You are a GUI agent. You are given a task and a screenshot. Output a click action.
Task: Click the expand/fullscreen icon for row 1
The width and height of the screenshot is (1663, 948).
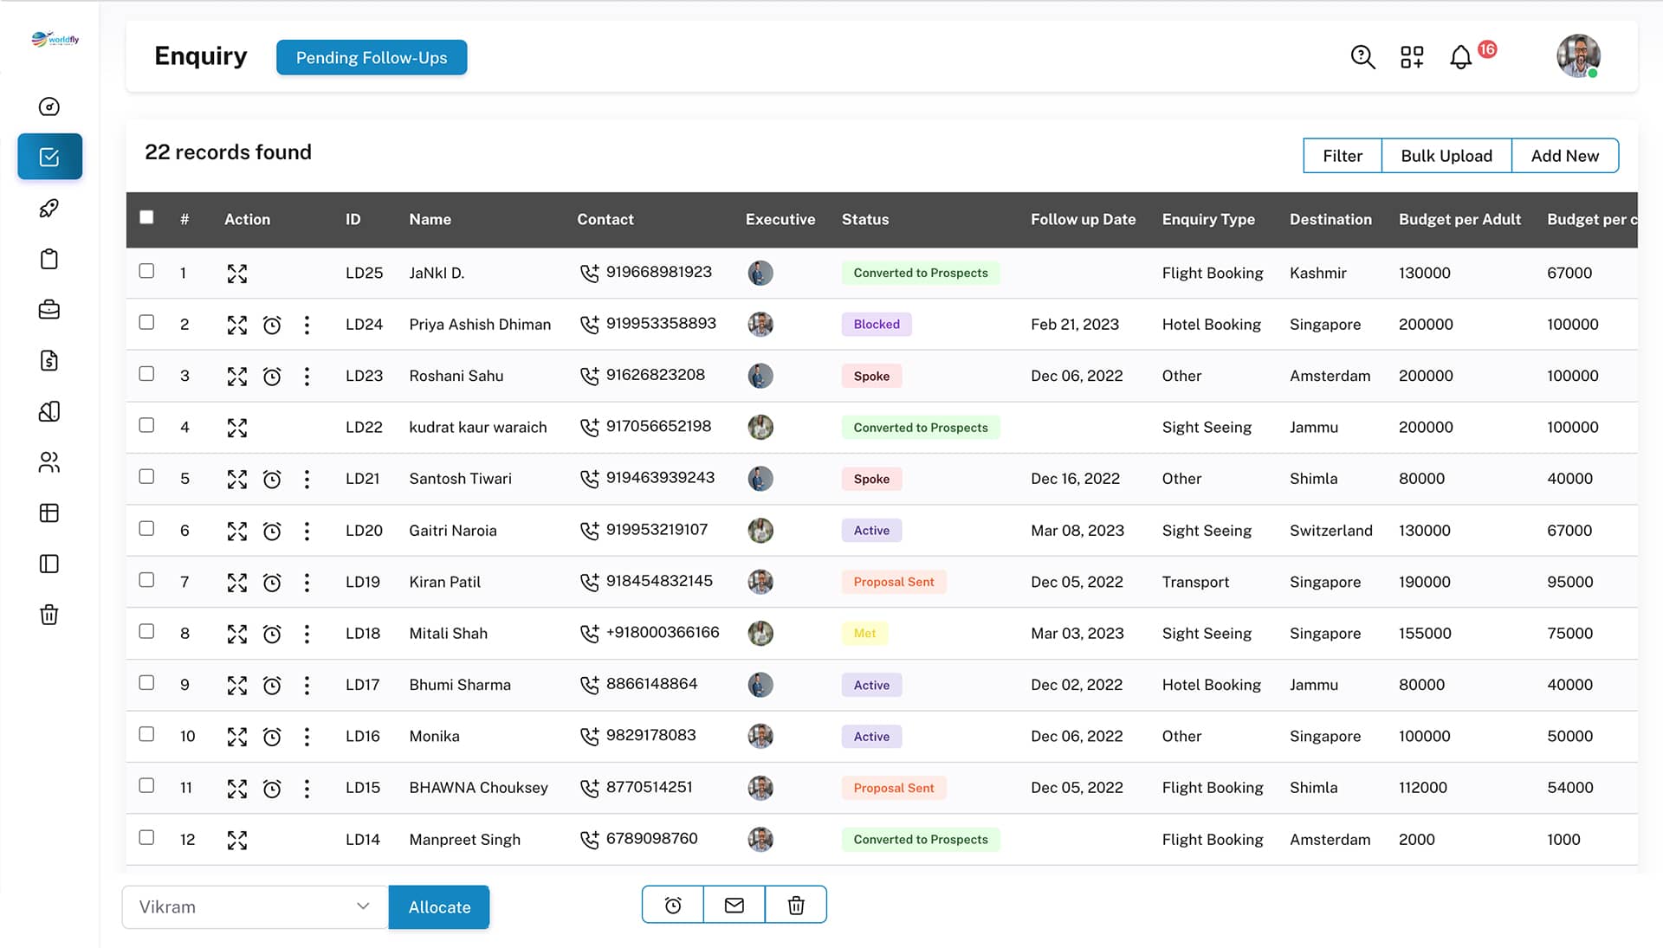click(236, 272)
